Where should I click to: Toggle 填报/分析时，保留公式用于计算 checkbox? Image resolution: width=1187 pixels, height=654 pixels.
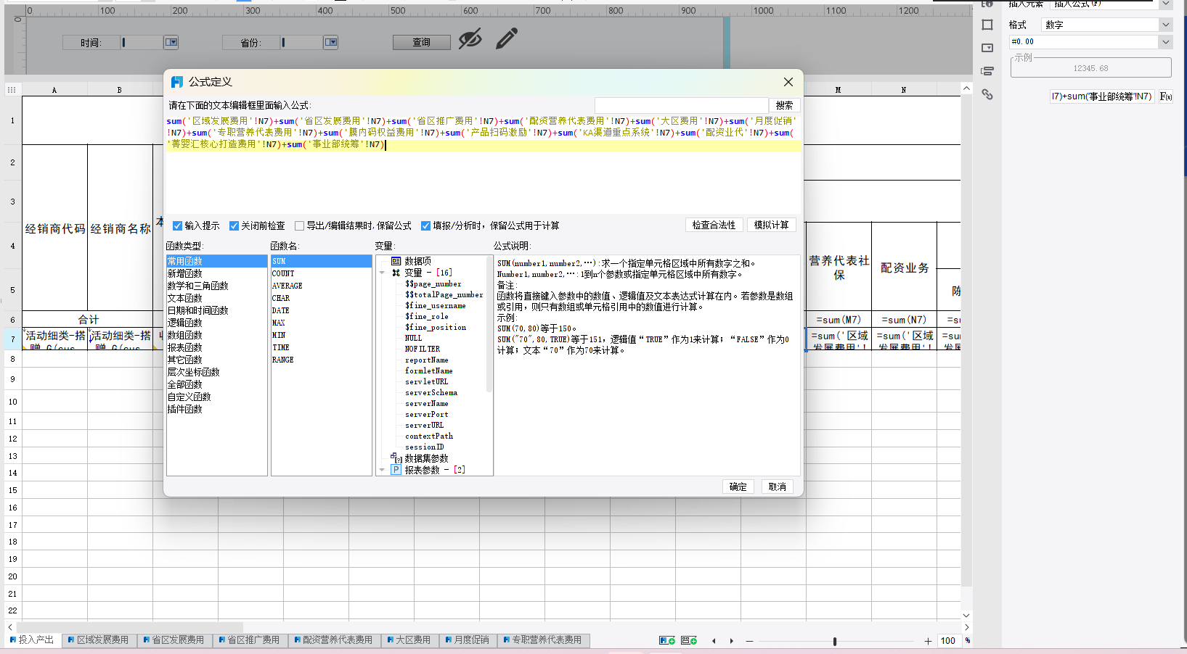click(425, 225)
